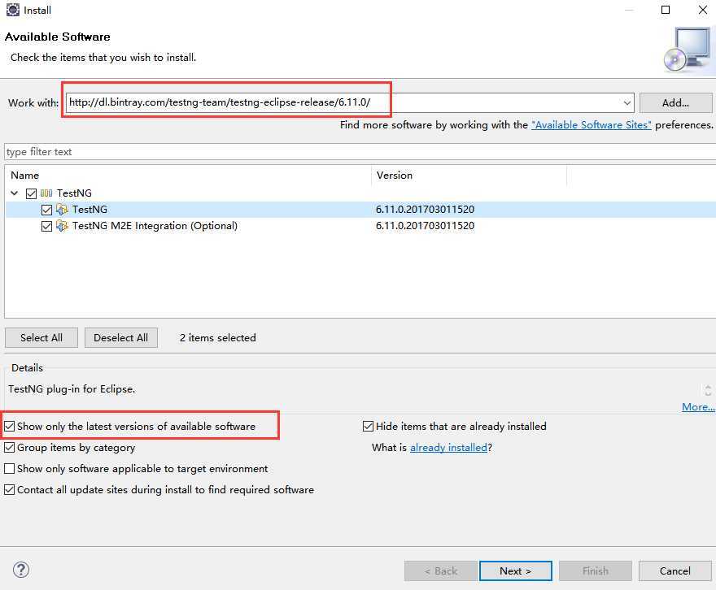Viewport: 716px width, 590px height.
Task: Uncheck the TestNG category checkbox
Action: (x=31, y=193)
